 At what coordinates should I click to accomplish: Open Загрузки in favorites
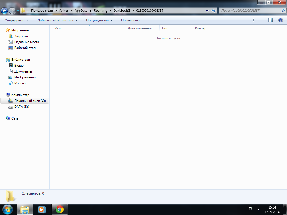coord(21,36)
